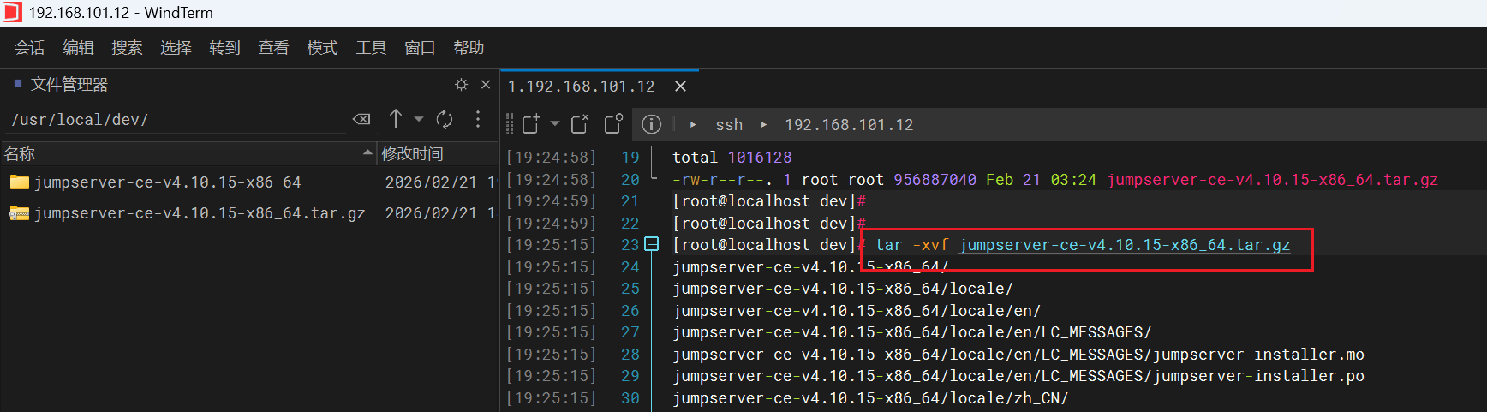This screenshot has height=412, width=1487.
Task: Click the output line ending in locale/zh_CN/
Action: tap(870, 398)
